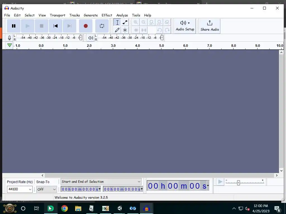Image resolution: width=286 pixels, height=214 pixels.
Task: Open the Help menu
Action: pyautogui.click(x=147, y=15)
